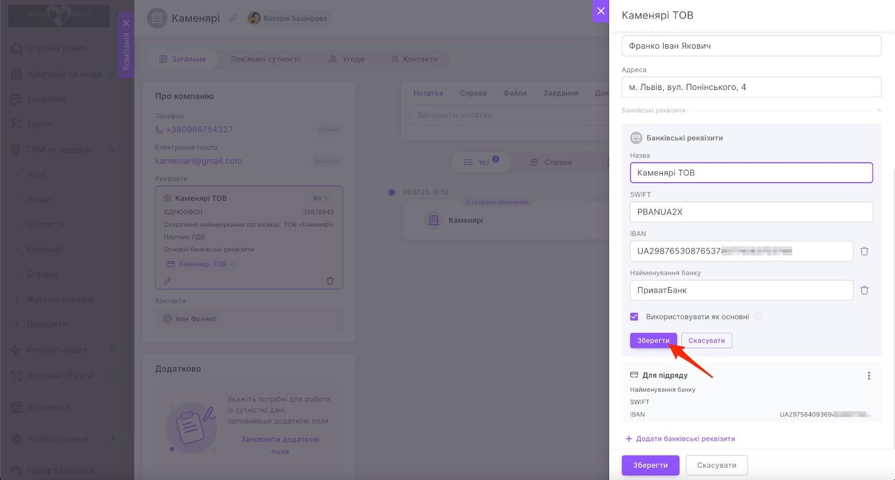Click the bottom Зберегти button in panel footer
895x480 pixels.
coord(651,465)
